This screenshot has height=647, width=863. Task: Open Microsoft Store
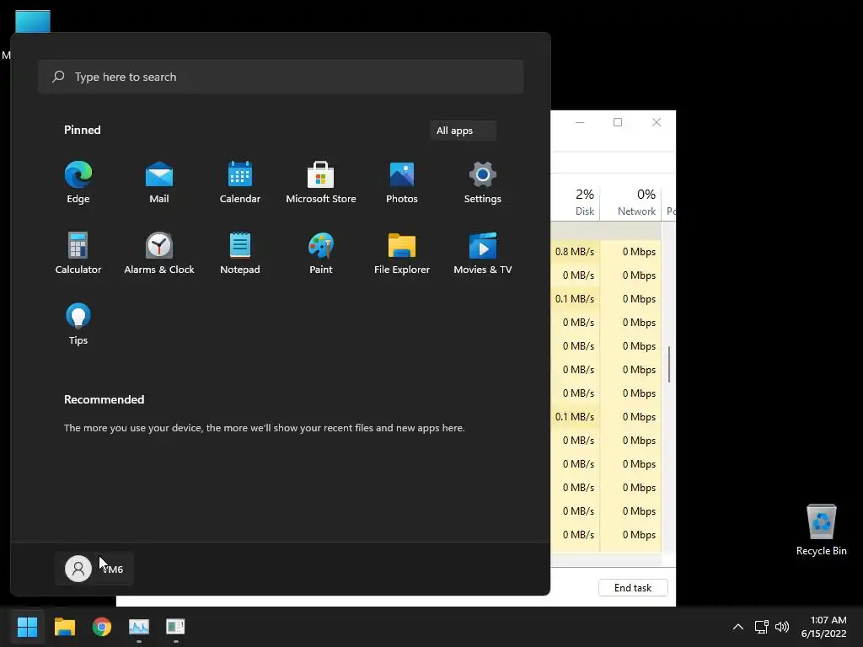click(x=321, y=183)
